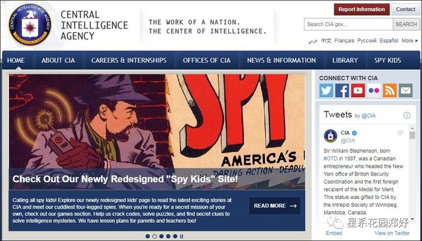
Task: Open CIA Flickr photos icon
Action: [374, 90]
